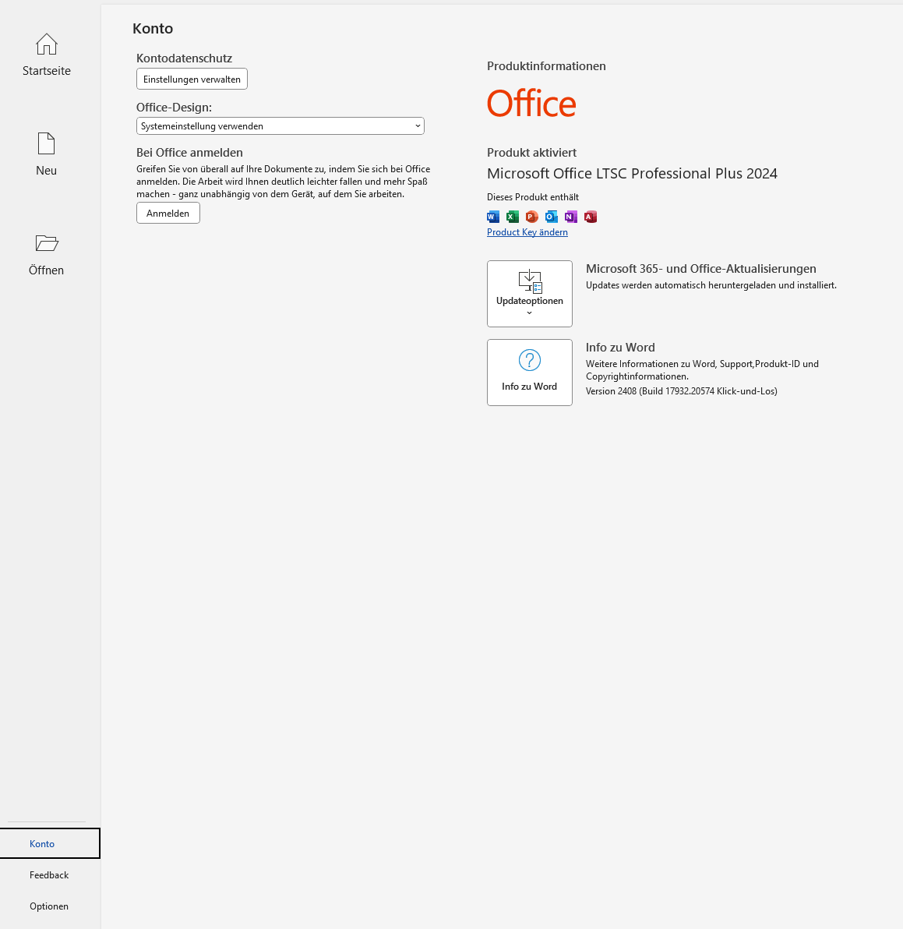
Task: Click the Outlook app icon
Action: (552, 217)
